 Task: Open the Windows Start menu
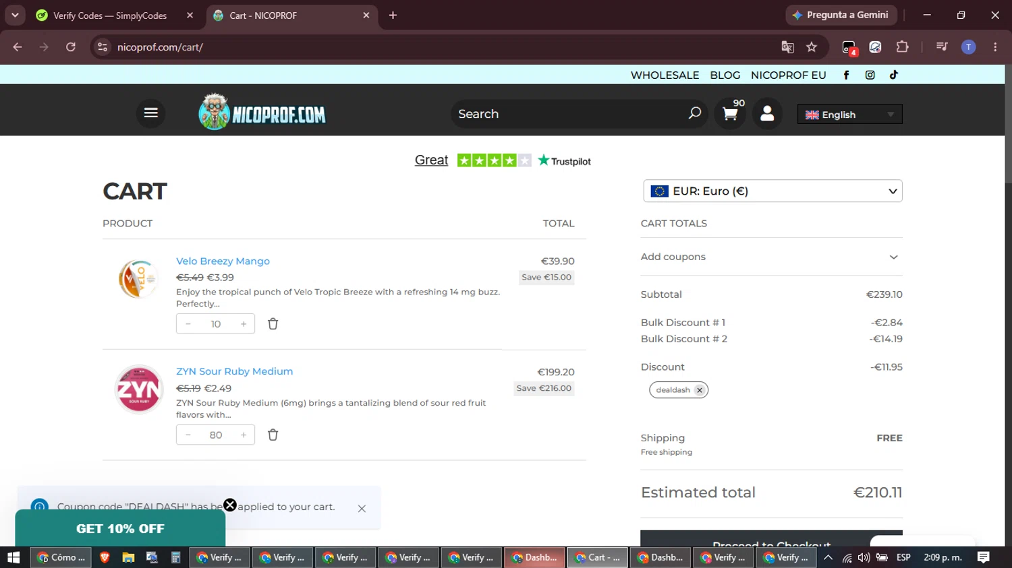tap(13, 557)
